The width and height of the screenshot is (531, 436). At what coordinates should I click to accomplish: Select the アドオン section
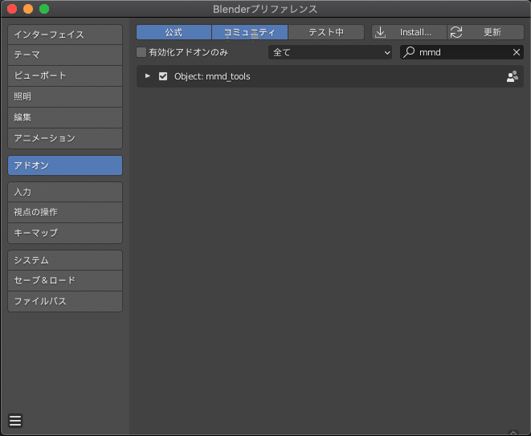pyautogui.click(x=65, y=165)
